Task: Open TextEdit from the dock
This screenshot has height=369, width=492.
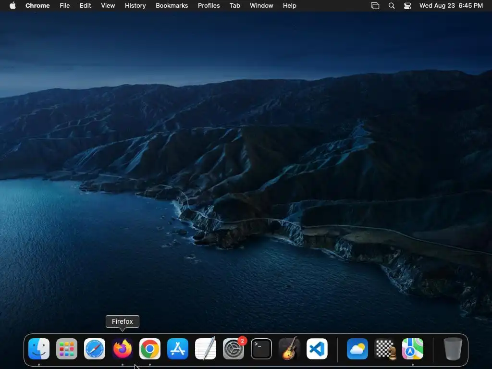Action: (x=206, y=349)
